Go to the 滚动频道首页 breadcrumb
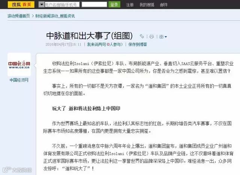The image size is (240, 175). 18,16
